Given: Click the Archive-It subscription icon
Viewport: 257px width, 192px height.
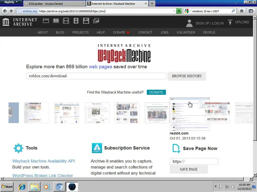Looking at the screenshot, I should (97, 148).
